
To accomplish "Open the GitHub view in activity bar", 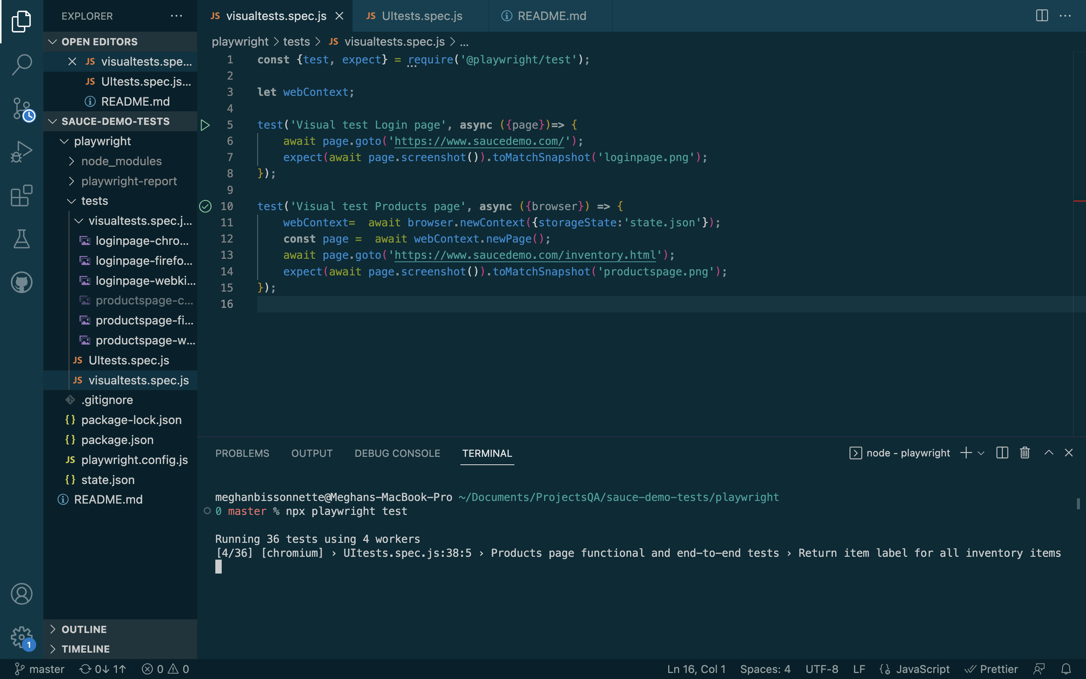I will coord(21,283).
